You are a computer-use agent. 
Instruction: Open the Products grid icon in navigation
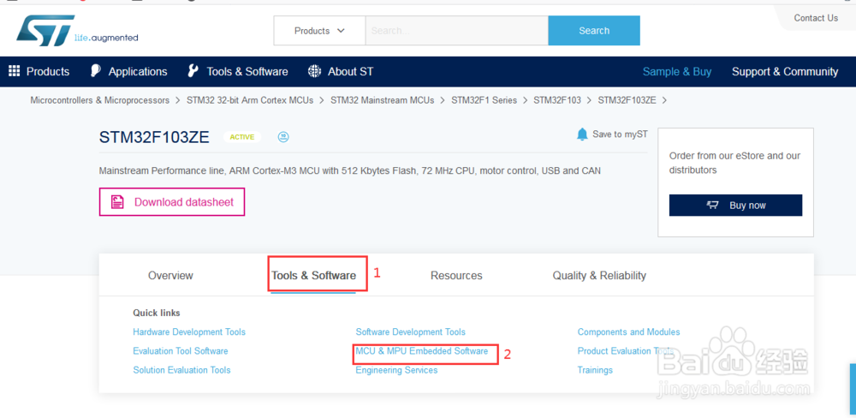pos(15,71)
